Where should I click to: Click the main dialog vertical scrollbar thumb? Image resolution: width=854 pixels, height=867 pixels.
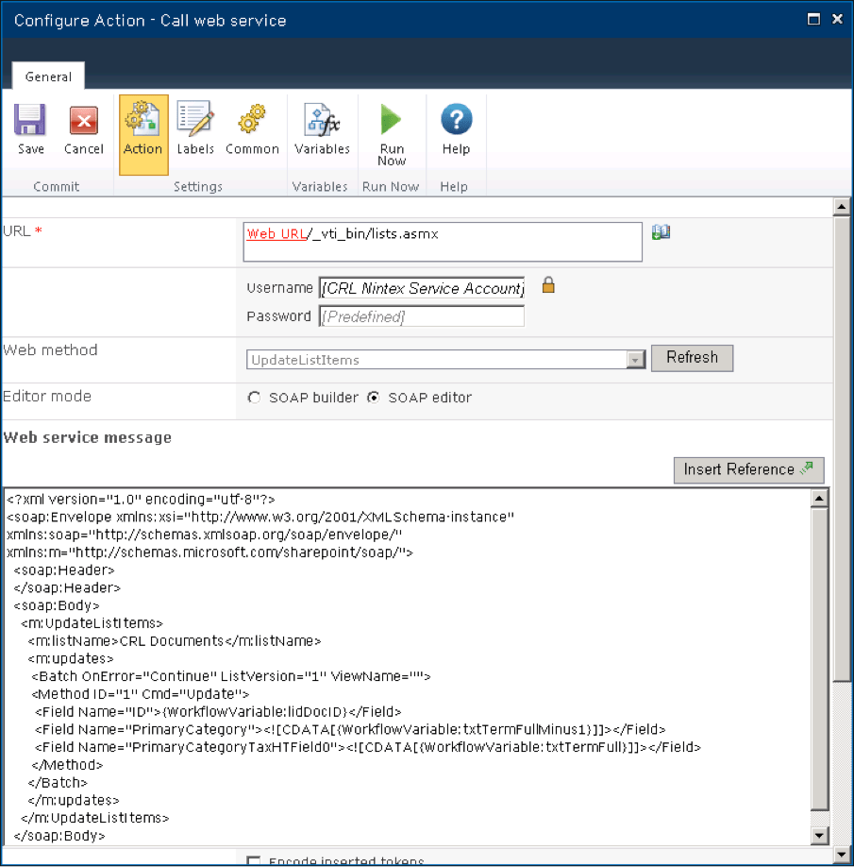pos(842,449)
